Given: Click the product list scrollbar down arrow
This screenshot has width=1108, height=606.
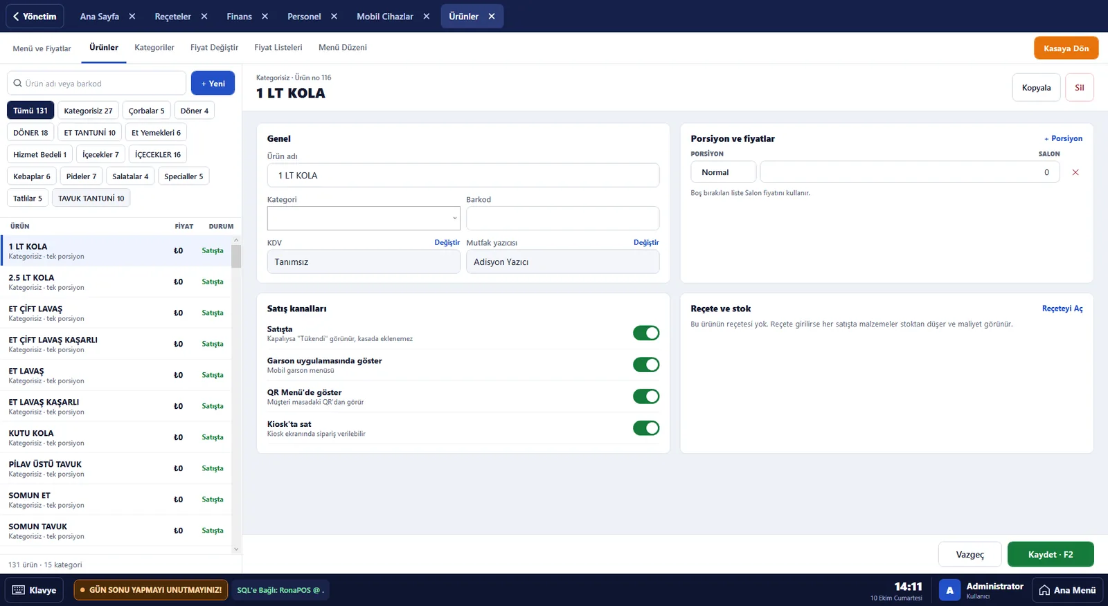Looking at the screenshot, I should (x=236, y=549).
